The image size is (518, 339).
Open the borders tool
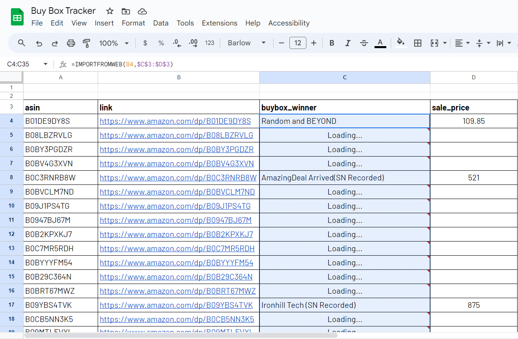tap(417, 43)
